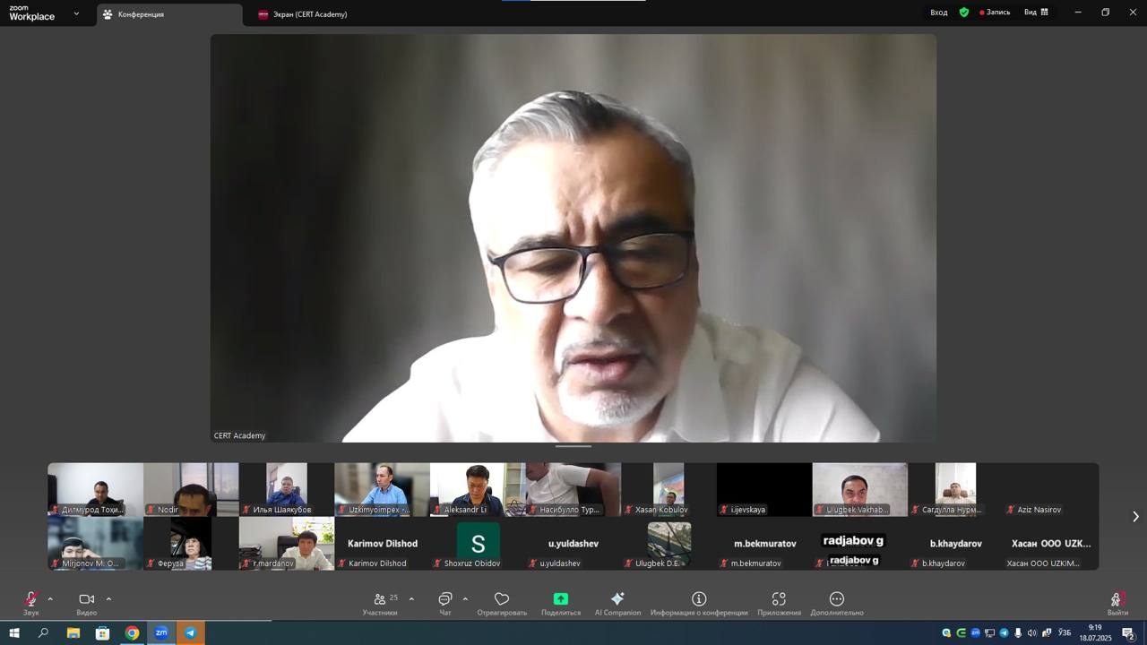Click the green Share (Поделиться) screen icon
The height and width of the screenshot is (645, 1147).
561,599
